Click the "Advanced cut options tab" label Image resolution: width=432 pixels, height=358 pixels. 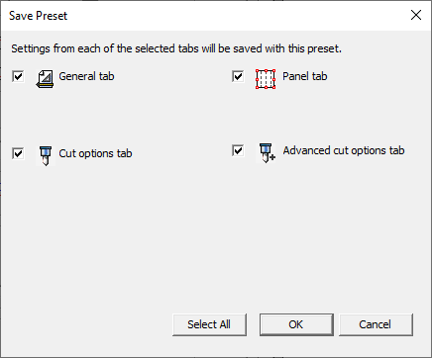(x=344, y=150)
